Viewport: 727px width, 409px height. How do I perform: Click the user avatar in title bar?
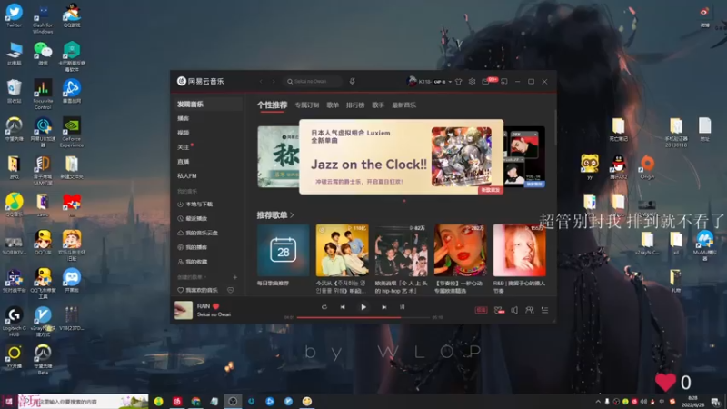(412, 81)
